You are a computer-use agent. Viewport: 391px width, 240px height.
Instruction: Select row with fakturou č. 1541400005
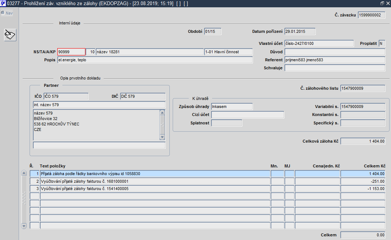tap(155, 189)
